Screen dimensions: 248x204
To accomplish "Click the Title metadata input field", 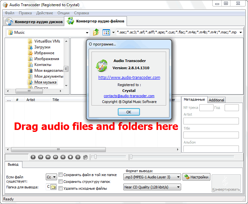I will click(211, 135).
